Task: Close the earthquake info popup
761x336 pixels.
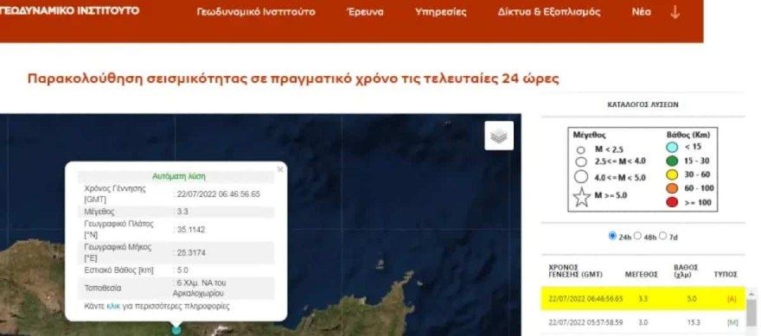Action: point(280,169)
